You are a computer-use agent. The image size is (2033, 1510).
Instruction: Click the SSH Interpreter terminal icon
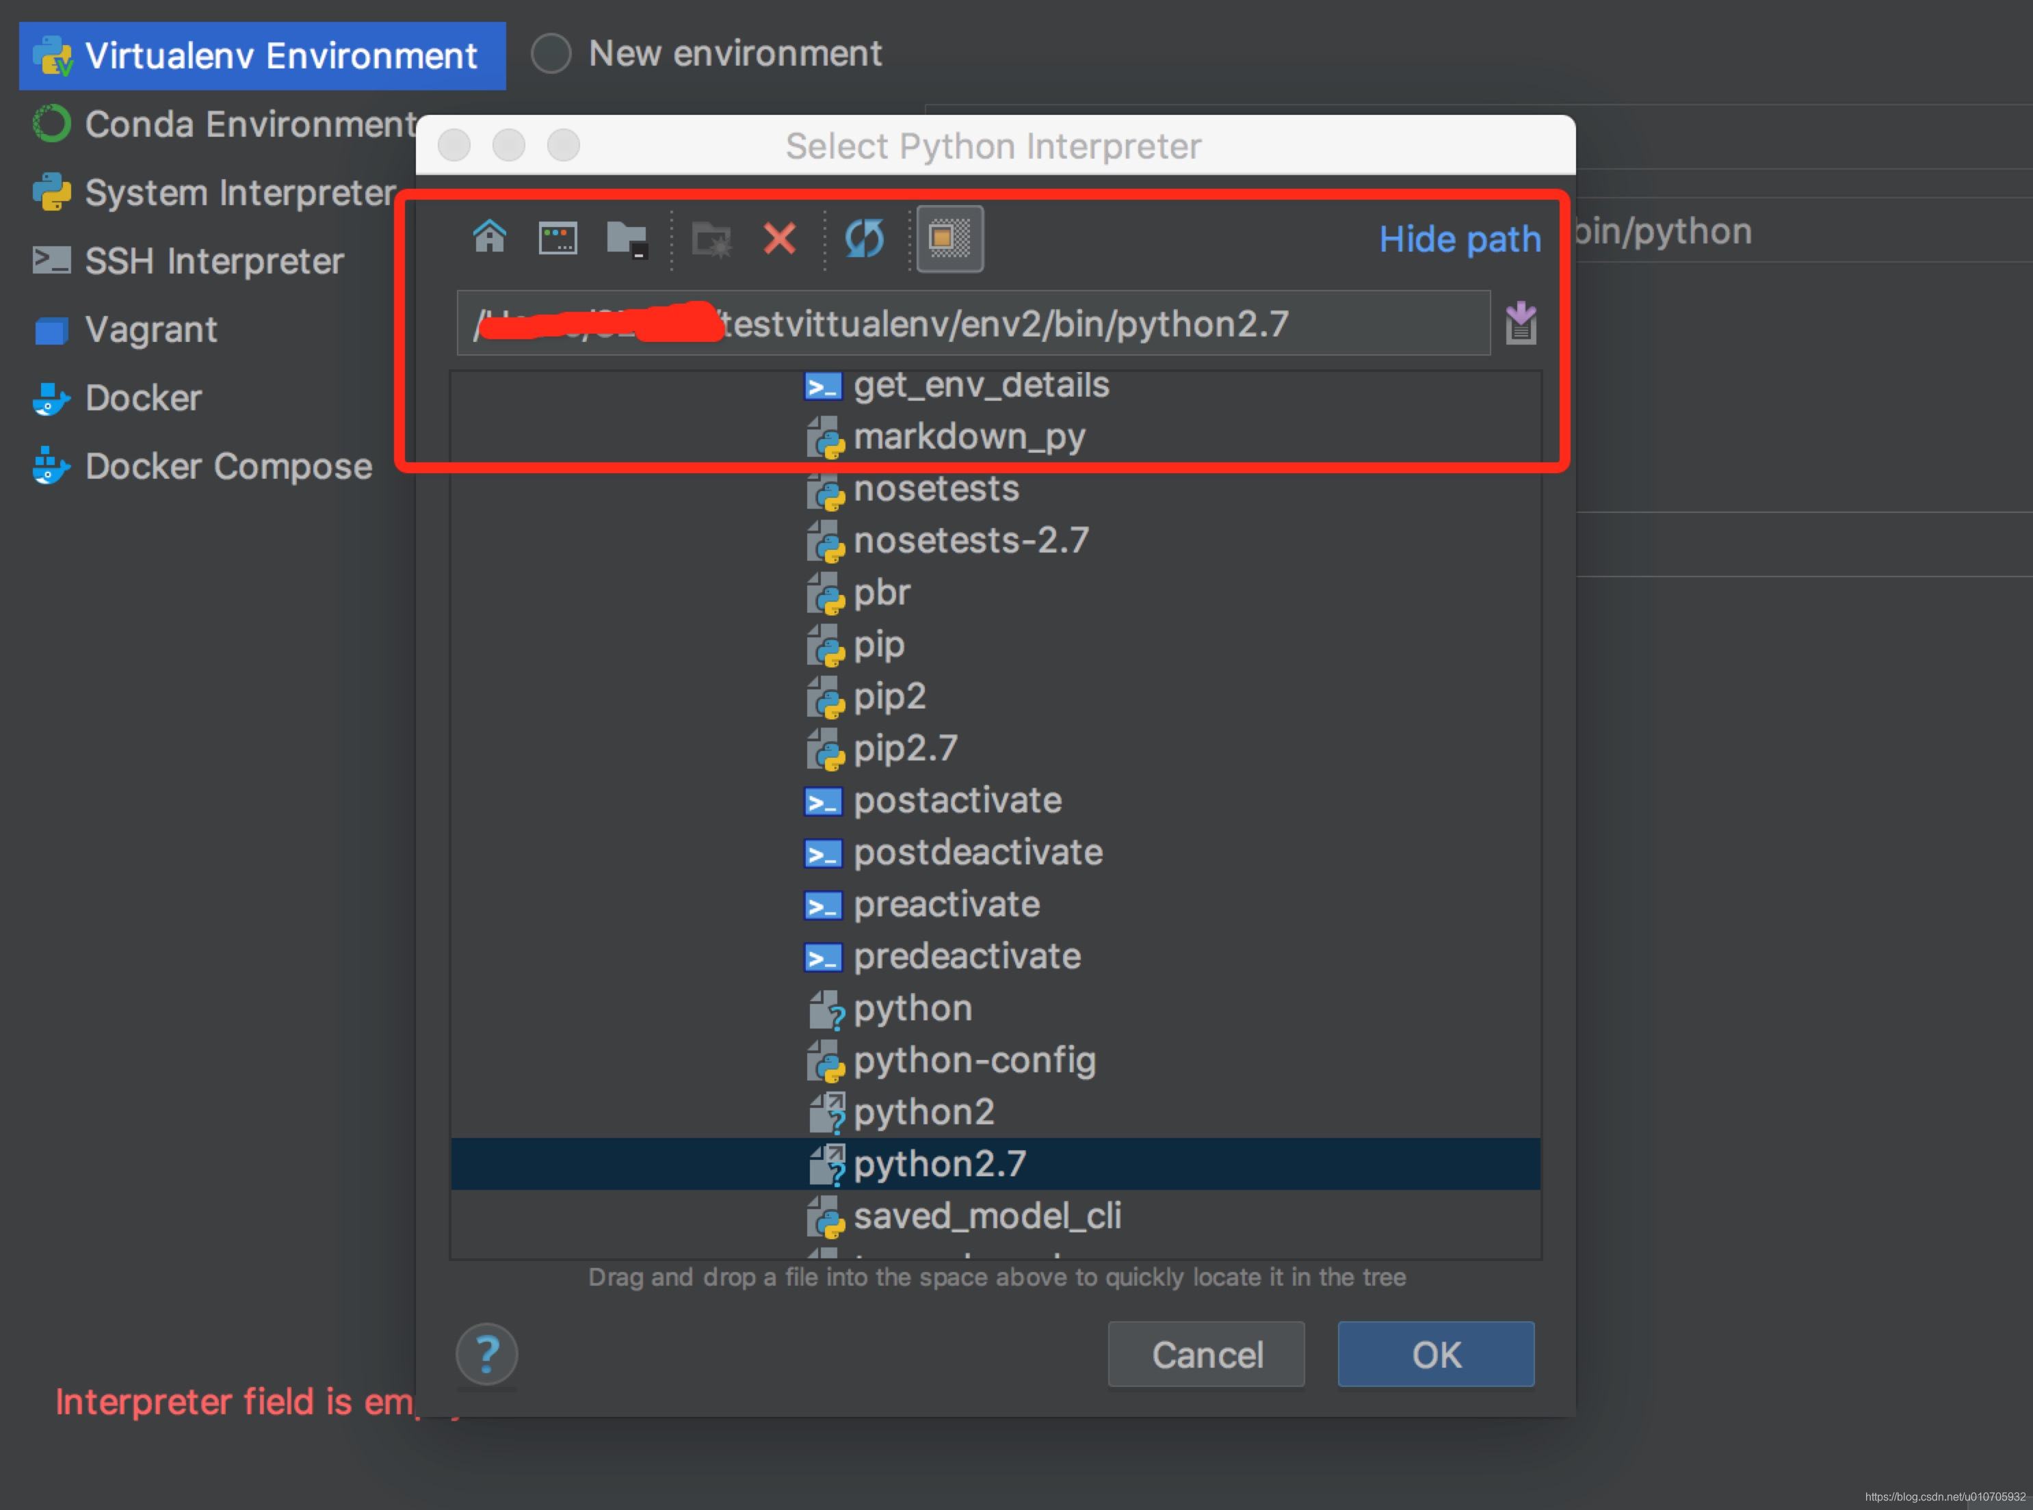coord(51,260)
